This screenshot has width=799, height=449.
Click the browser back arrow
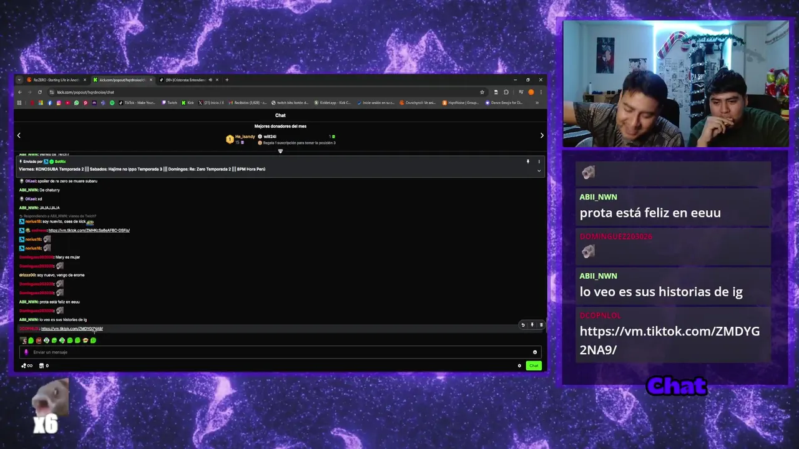(19, 92)
